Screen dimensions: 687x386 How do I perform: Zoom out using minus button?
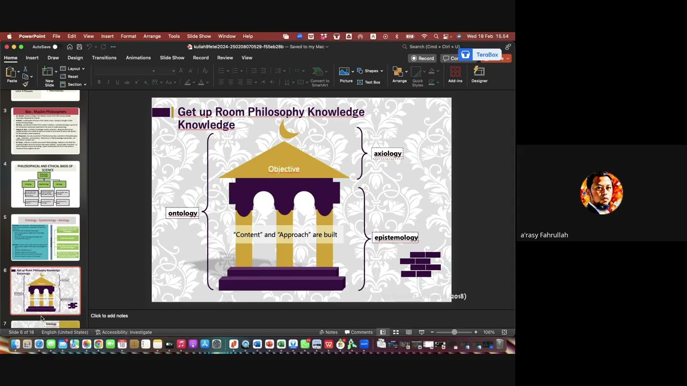[x=432, y=332]
